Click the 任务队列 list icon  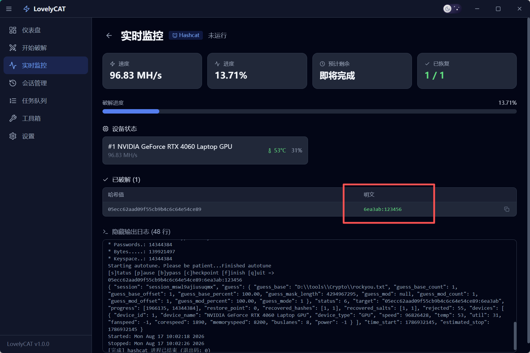coord(13,101)
